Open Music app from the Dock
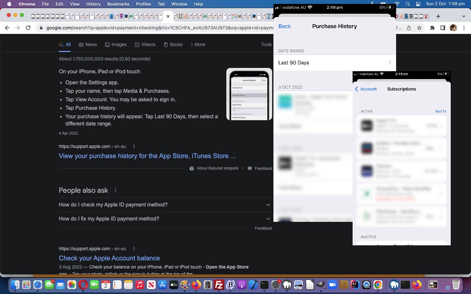The image size is (471, 294). [x=140, y=285]
